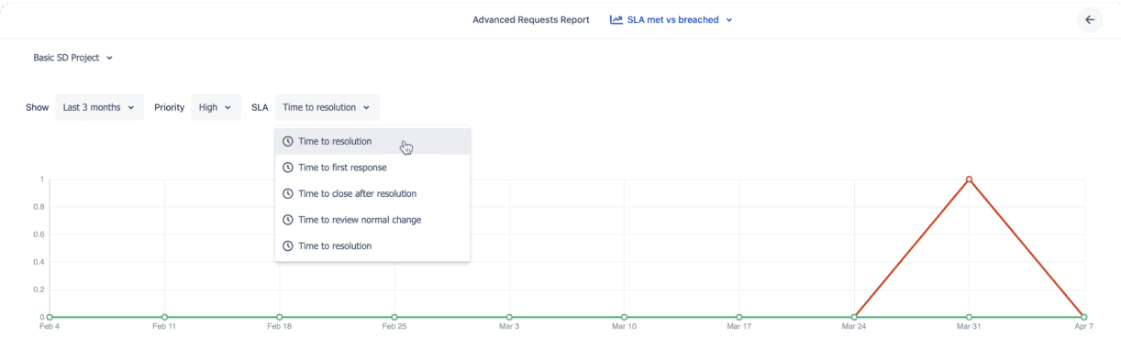This screenshot has width=1121, height=359.
Task: Click the green data point at Mar 10
Action: point(624,317)
